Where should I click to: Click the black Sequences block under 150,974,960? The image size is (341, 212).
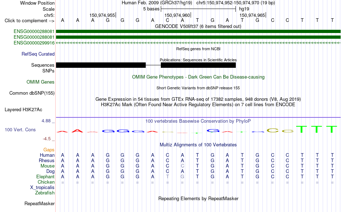pos(198,65)
